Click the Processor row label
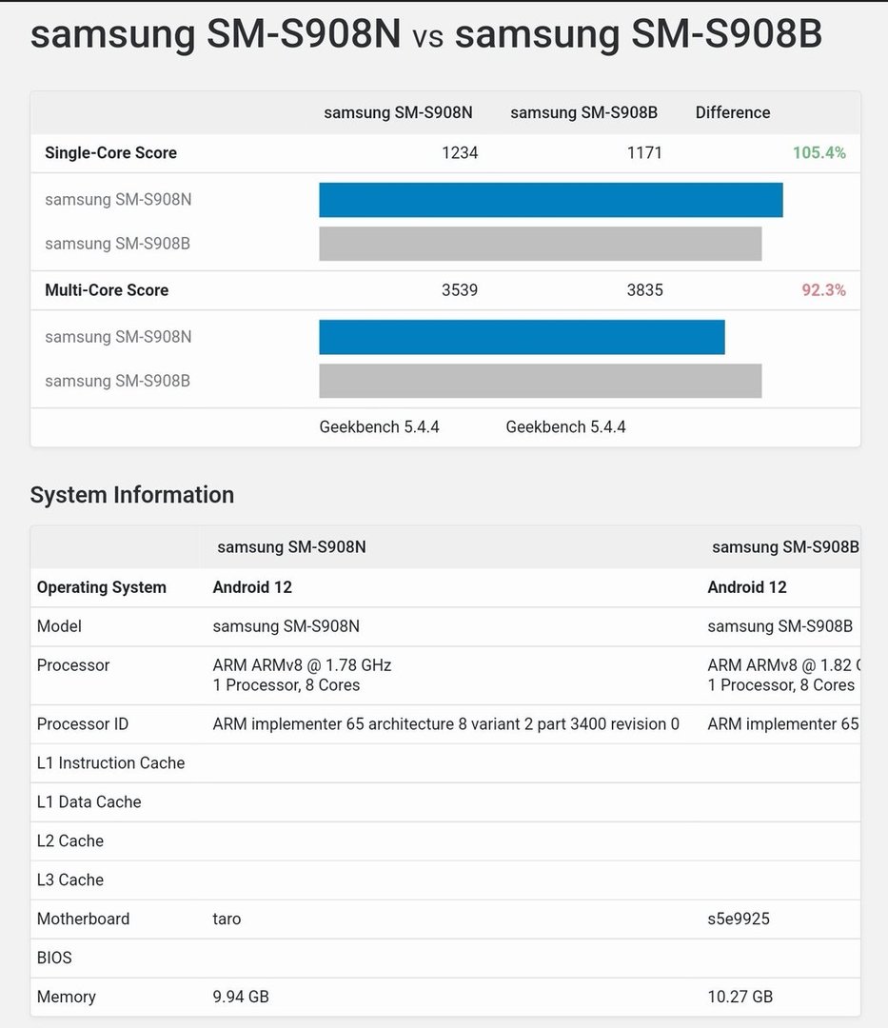Screen dimensions: 888x1028 72,665
